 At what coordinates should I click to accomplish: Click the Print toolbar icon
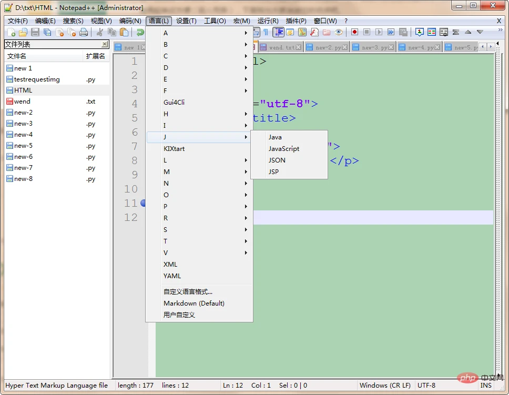pyautogui.click(x=84, y=32)
